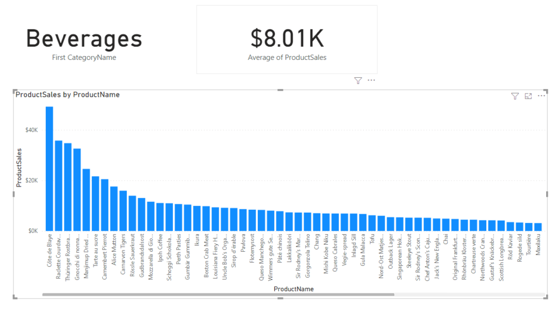Select the Côte de Blaye bar
557x312 pixels.
(49, 169)
